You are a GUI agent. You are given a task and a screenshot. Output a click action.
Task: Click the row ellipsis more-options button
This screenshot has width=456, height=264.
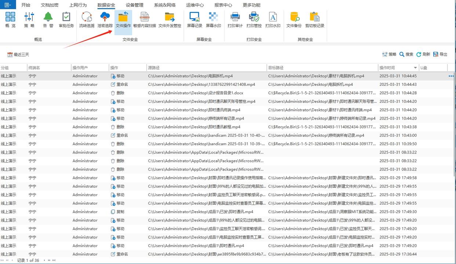[x=450, y=76]
